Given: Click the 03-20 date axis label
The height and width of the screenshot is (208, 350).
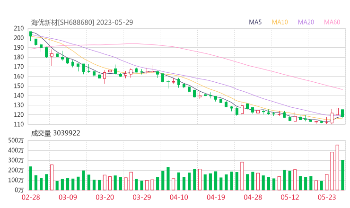Looking at the screenshot, I should pos(105,197).
